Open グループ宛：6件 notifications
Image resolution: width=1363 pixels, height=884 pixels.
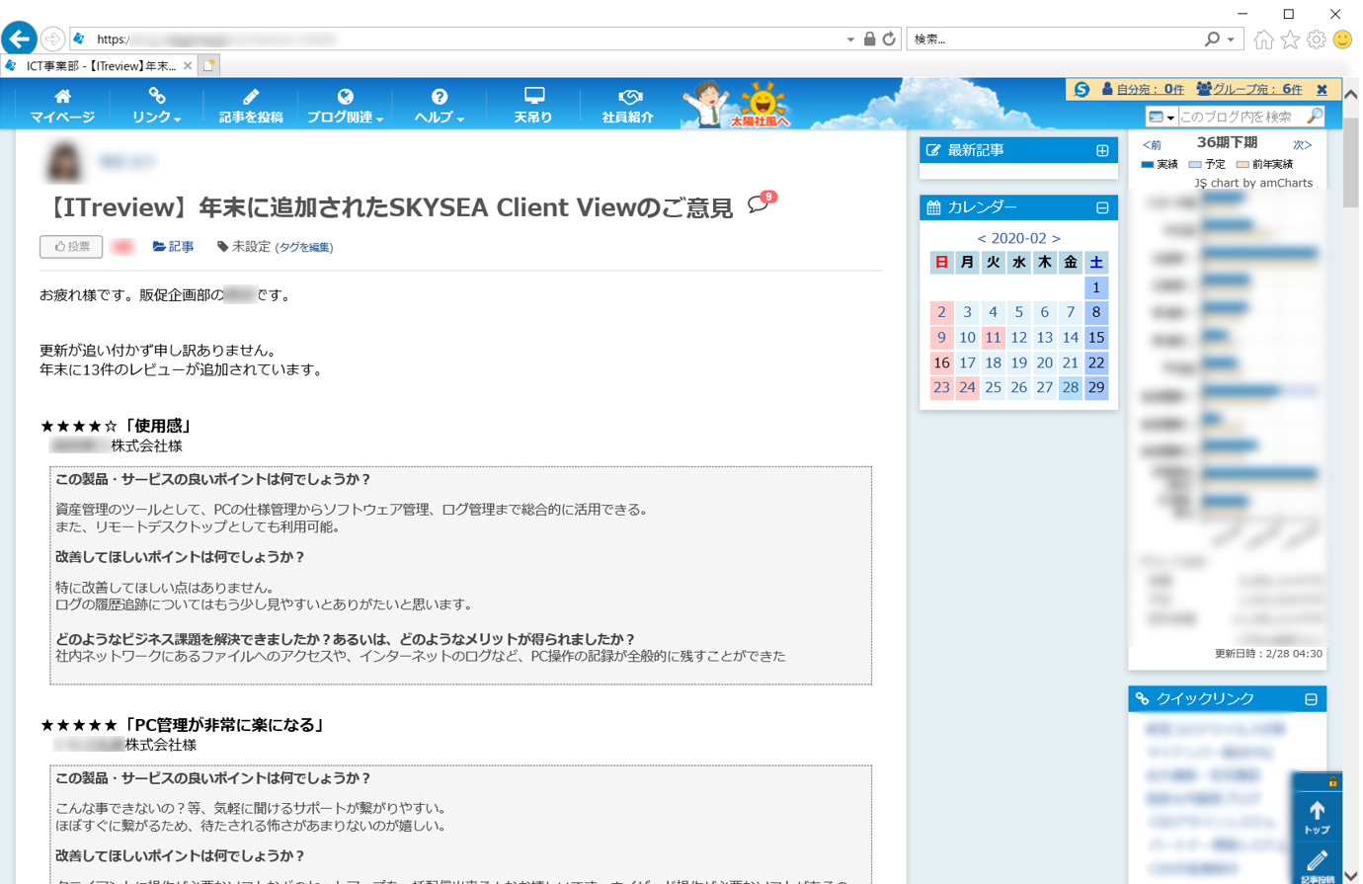[x=1249, y=89]
